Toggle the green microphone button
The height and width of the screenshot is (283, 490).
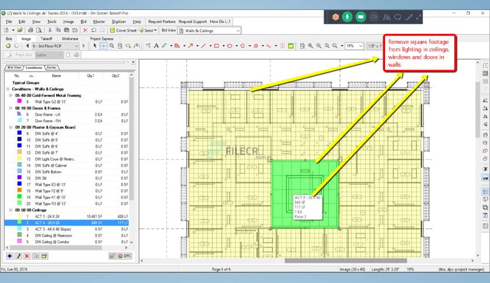[348, 17]
